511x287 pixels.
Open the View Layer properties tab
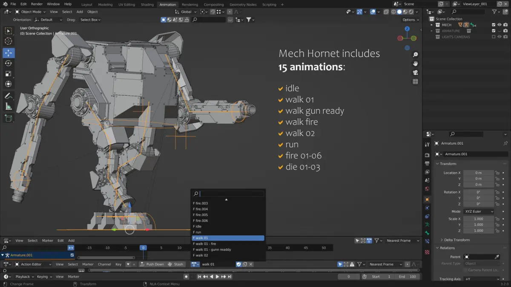click(x=427, y=172)
